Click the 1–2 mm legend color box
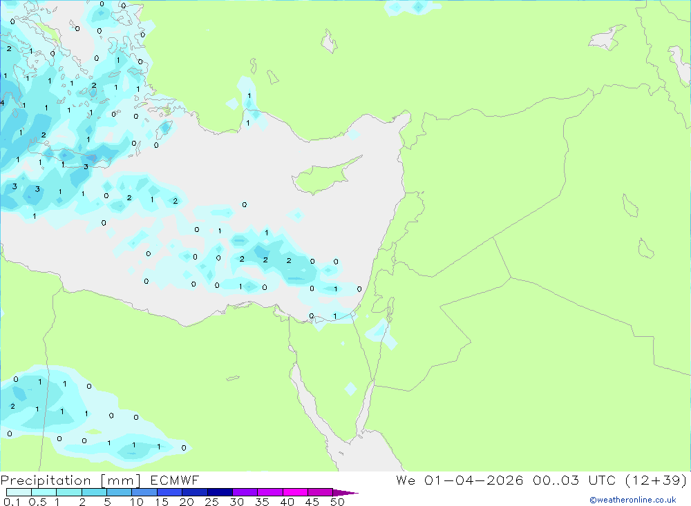The image size is (691, 506). click(x=69, y=492)
